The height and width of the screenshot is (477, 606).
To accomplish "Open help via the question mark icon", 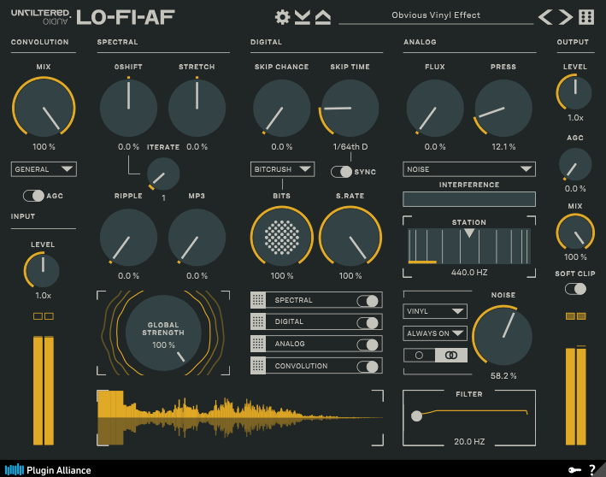I will tap(591, 469).
